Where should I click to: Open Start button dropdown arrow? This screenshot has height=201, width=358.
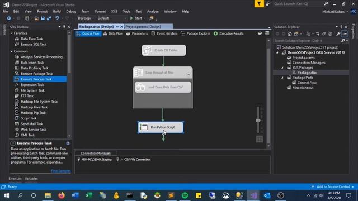click(x=144, y=18)
